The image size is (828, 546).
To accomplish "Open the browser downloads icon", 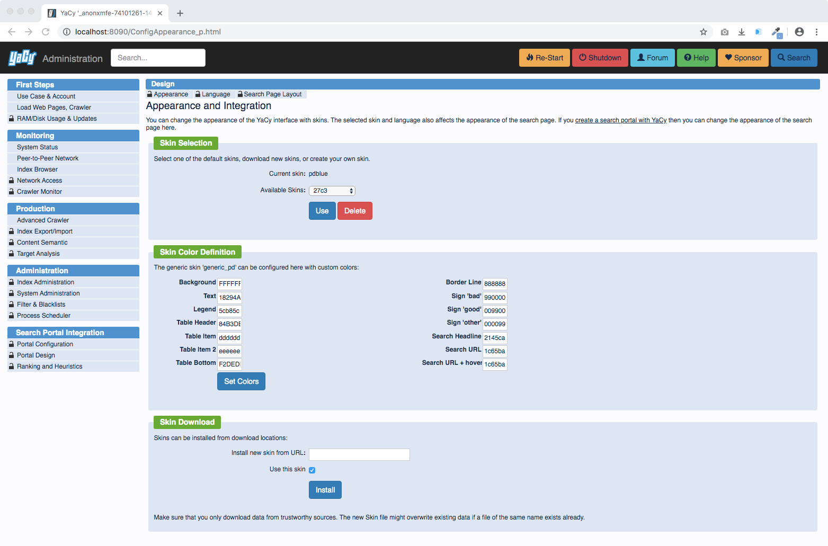I will point(742,32).
